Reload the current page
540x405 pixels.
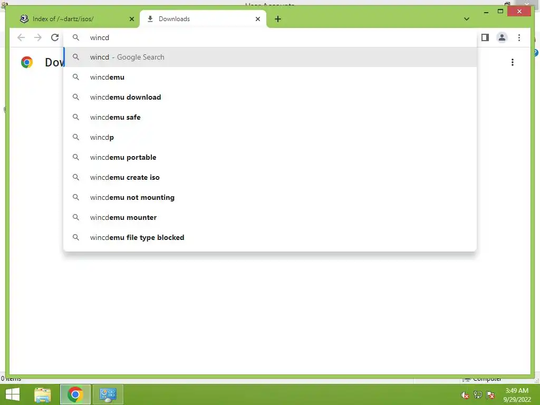55,37
